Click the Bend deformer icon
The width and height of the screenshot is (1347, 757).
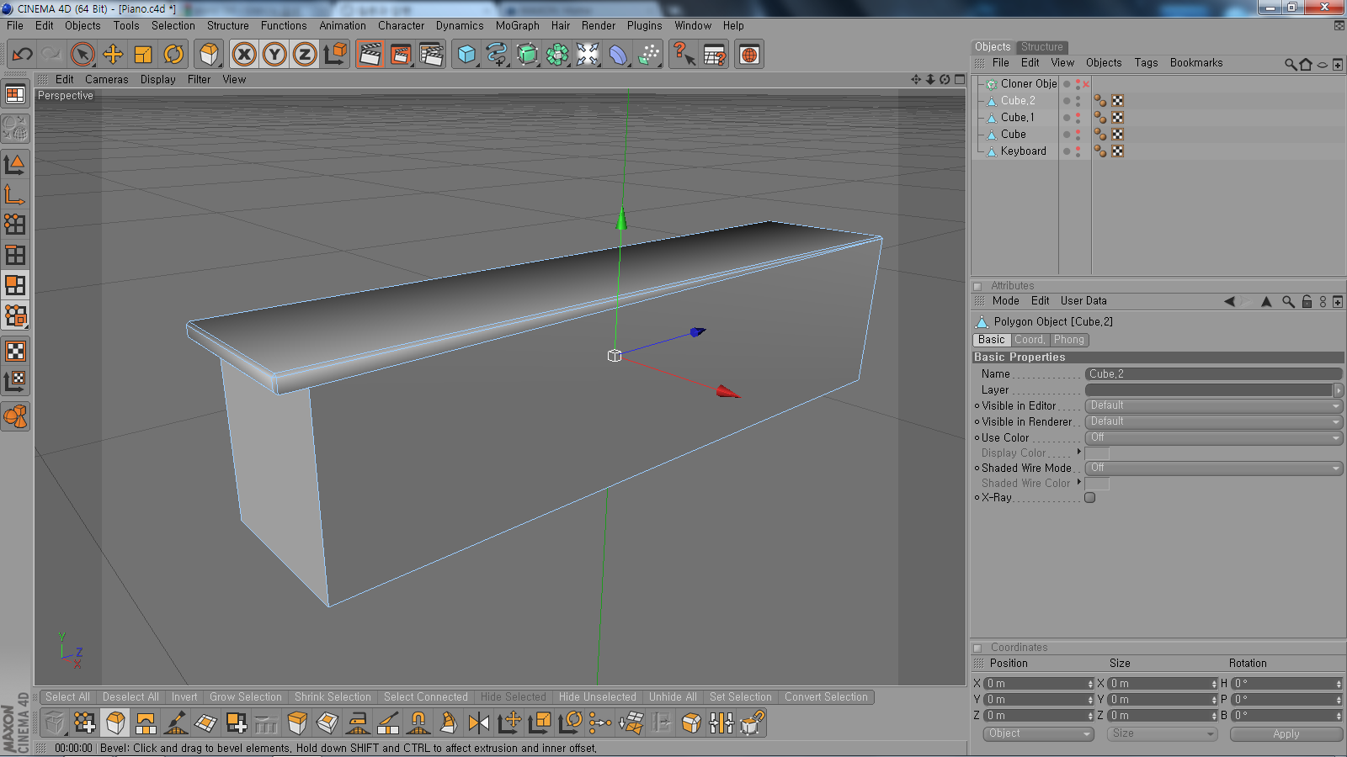click(x=618, y=55)
